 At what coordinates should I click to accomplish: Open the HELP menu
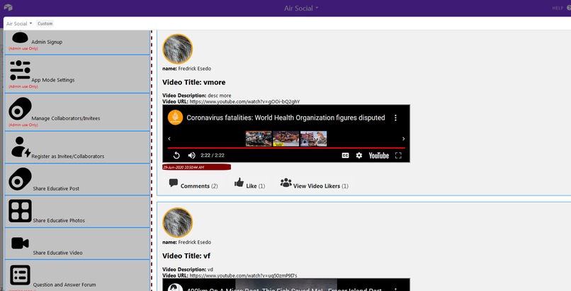pos(561,8)
